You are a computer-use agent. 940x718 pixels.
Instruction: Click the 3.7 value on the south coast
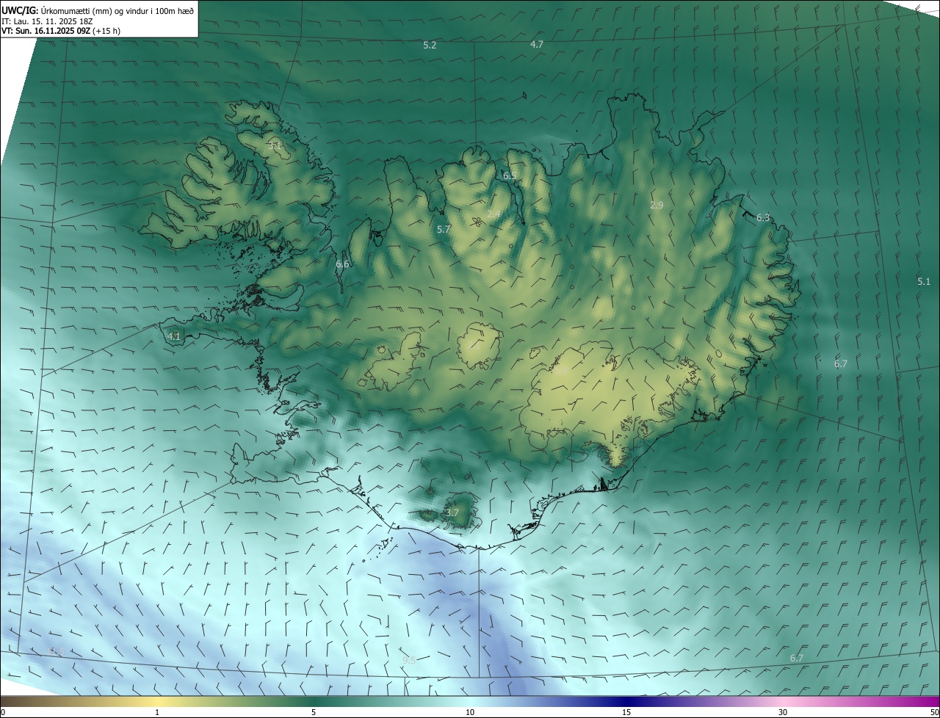452,513
